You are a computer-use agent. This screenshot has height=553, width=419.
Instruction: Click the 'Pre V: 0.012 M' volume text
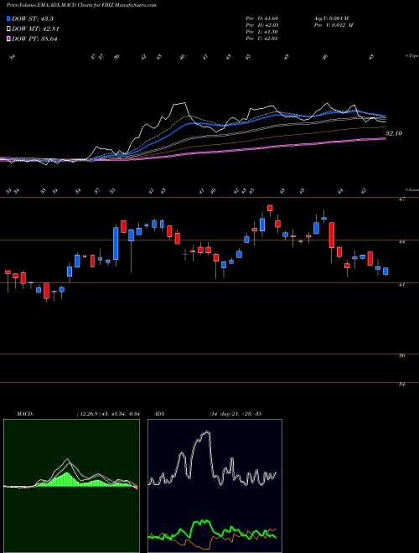333,24
